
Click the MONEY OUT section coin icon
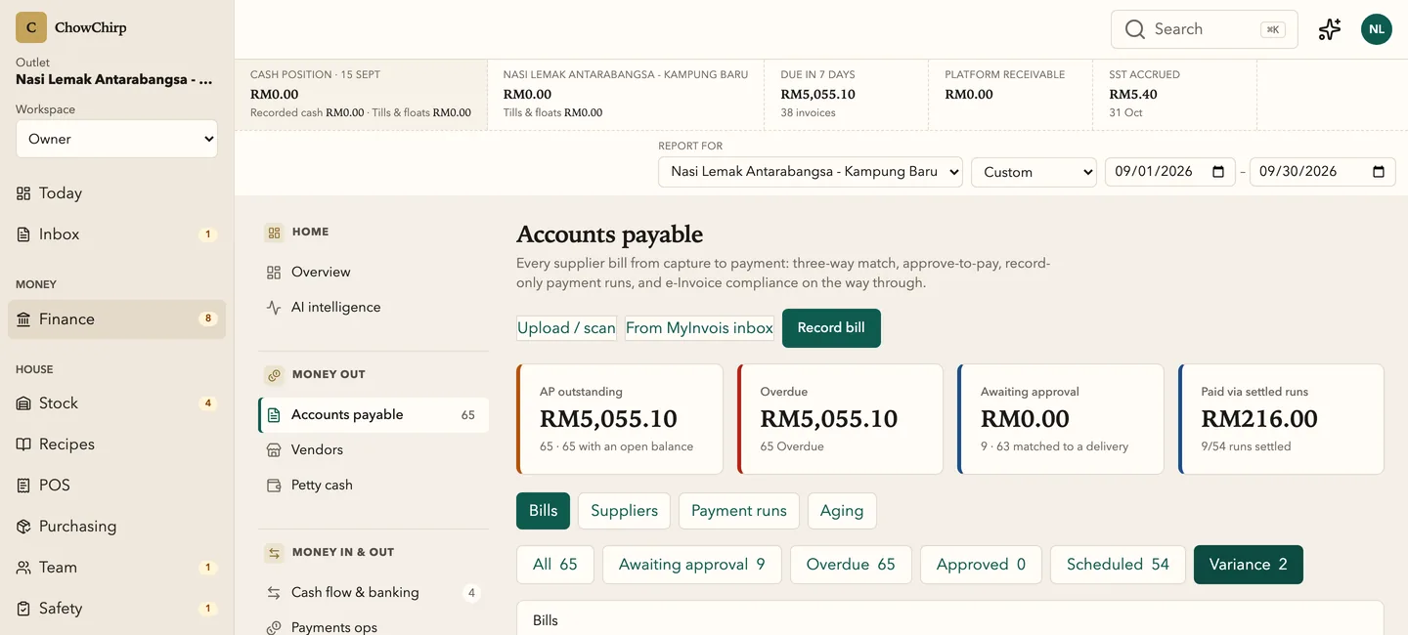[274, 375]
